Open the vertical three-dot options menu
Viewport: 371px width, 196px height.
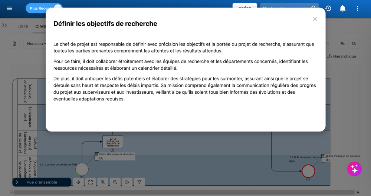click(x=357, y=9)
